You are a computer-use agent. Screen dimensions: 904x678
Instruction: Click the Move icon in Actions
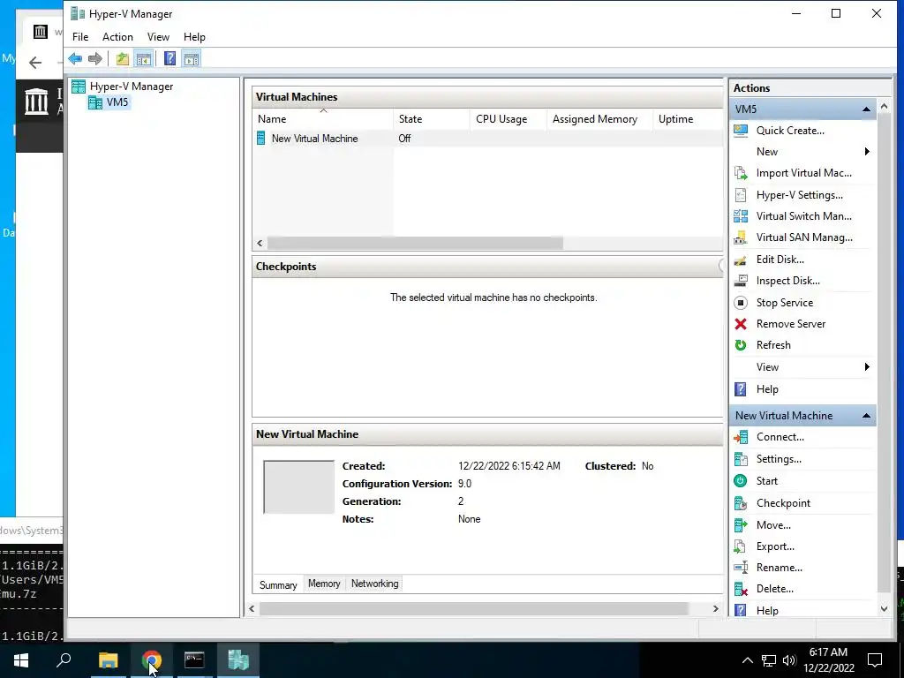pyautogui.click(x=741, y=524)
